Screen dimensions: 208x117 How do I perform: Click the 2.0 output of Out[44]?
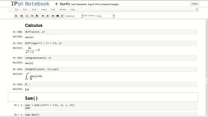pos(27,90)
